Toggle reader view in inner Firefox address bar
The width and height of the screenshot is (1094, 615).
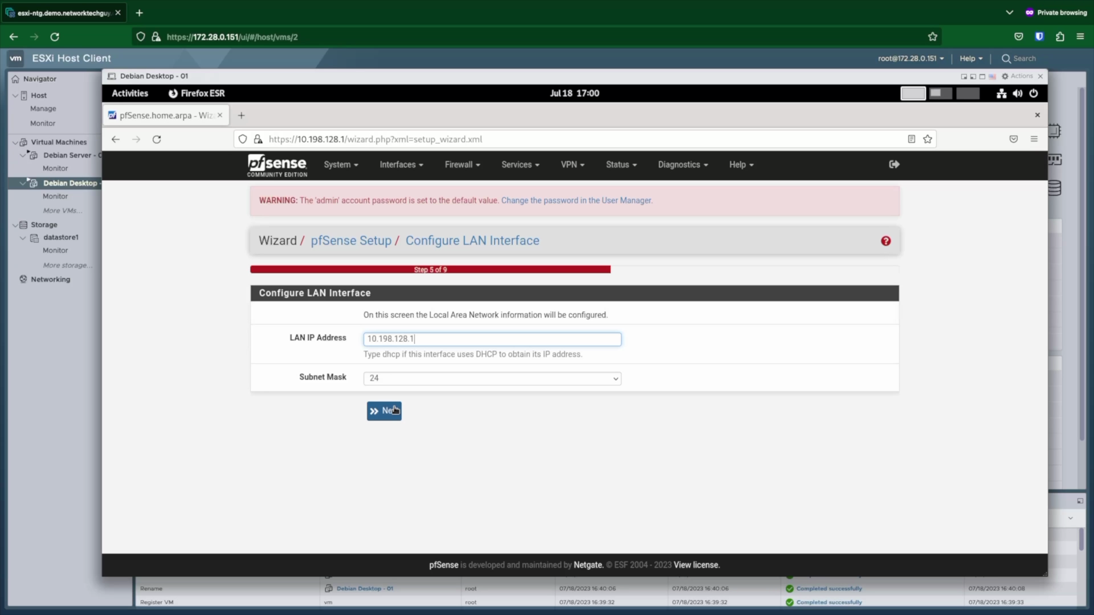[x=912, y=140]
